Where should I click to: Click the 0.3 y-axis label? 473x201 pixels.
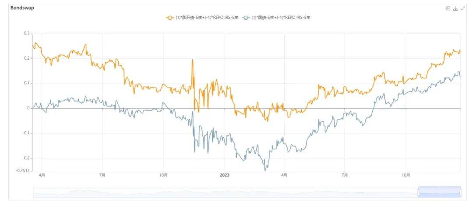(x=27, y=33)
